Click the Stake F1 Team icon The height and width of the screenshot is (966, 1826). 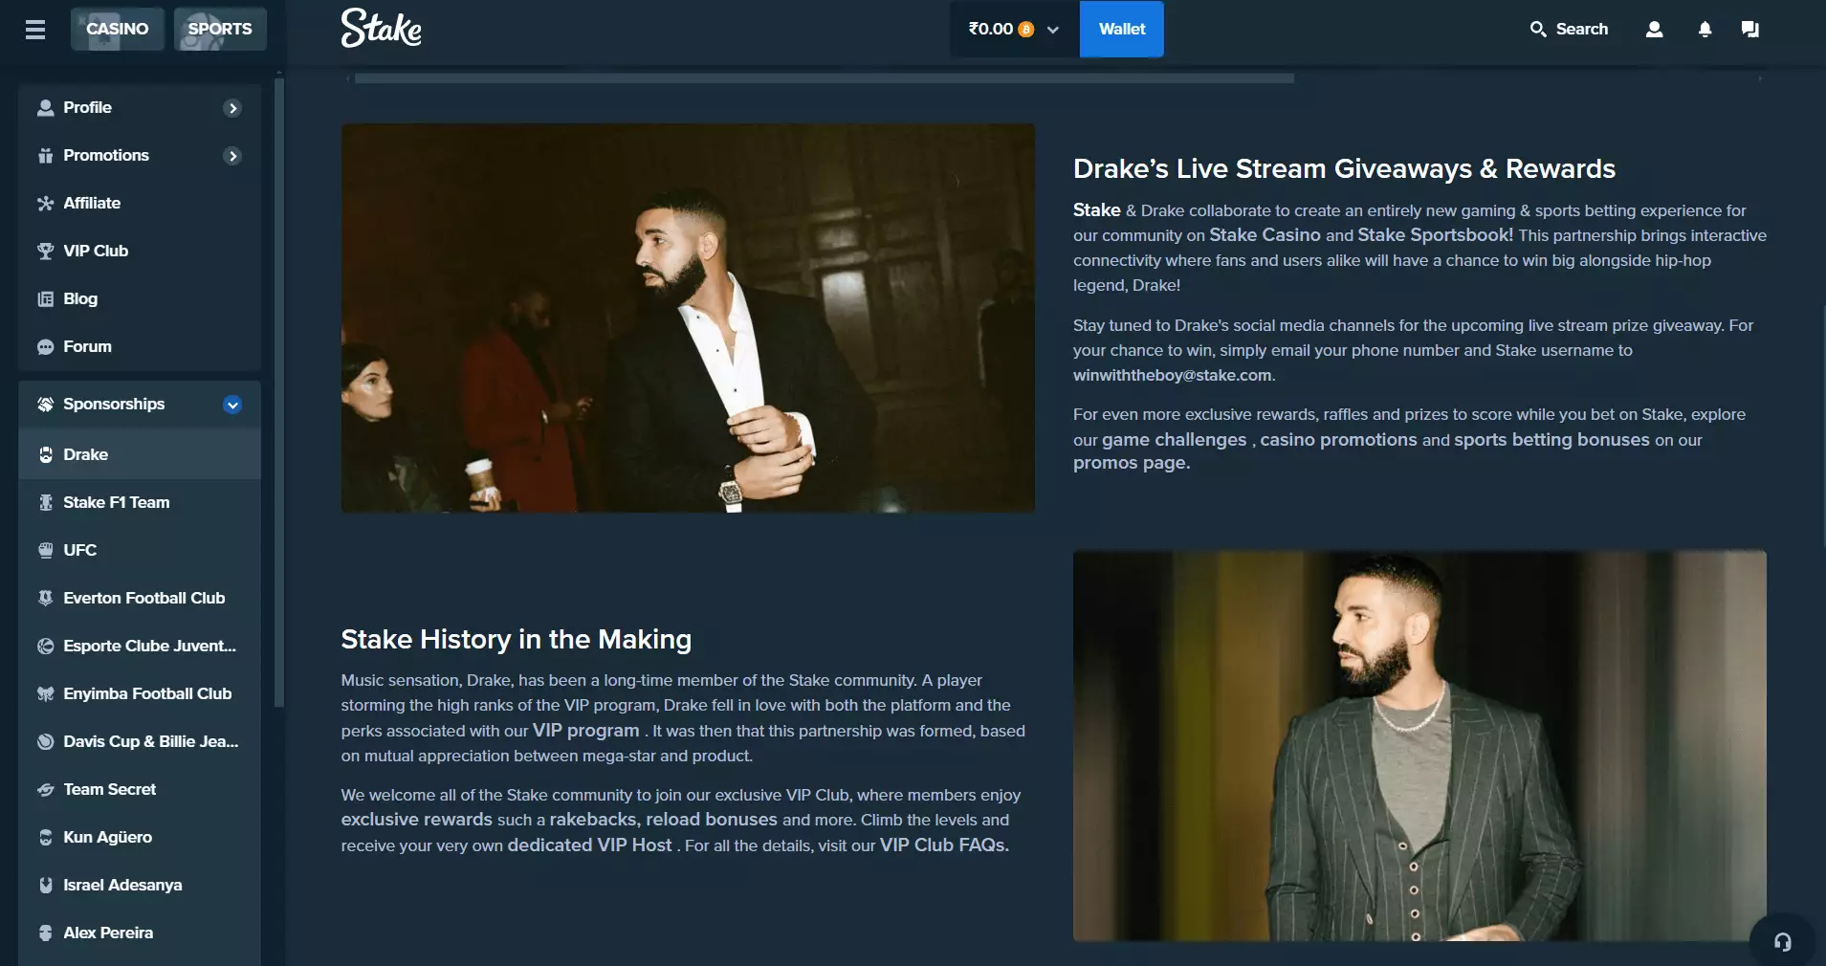[45, 503]
